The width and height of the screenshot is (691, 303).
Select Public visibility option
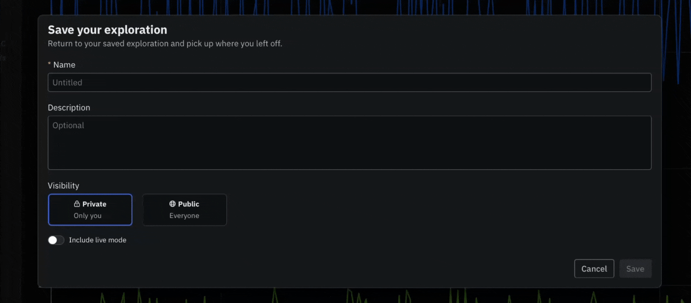pos(185,210)
